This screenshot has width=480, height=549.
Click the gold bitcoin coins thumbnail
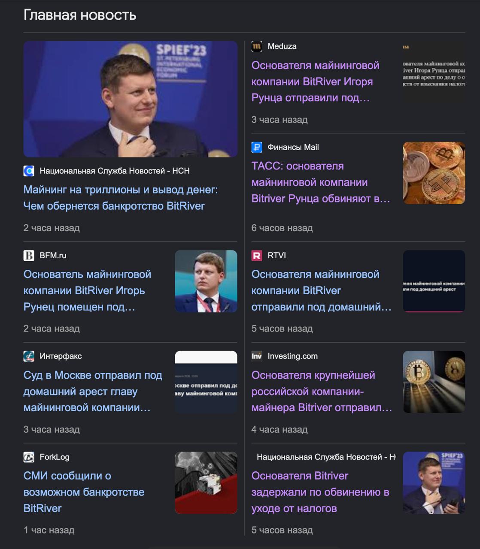434,173
